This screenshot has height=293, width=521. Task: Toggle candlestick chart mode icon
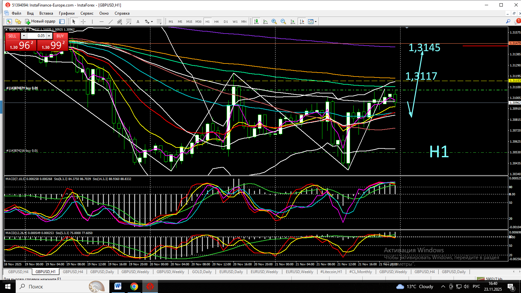click(256, 21)
